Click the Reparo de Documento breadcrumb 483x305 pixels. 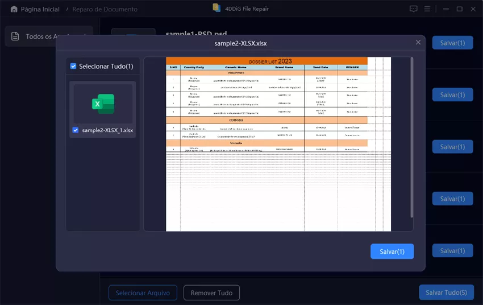pos(105,10)
